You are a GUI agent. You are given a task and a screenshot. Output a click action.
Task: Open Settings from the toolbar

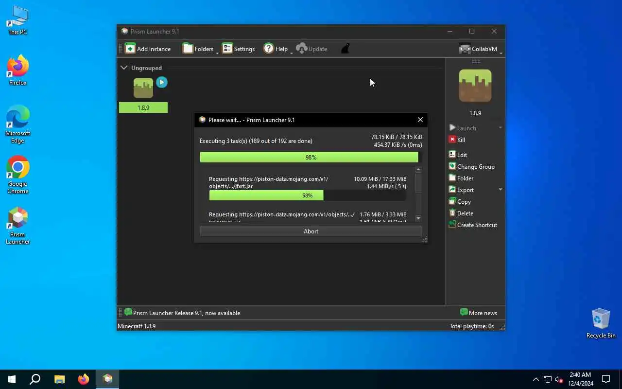pyautogui.click(x=238, y=49)
